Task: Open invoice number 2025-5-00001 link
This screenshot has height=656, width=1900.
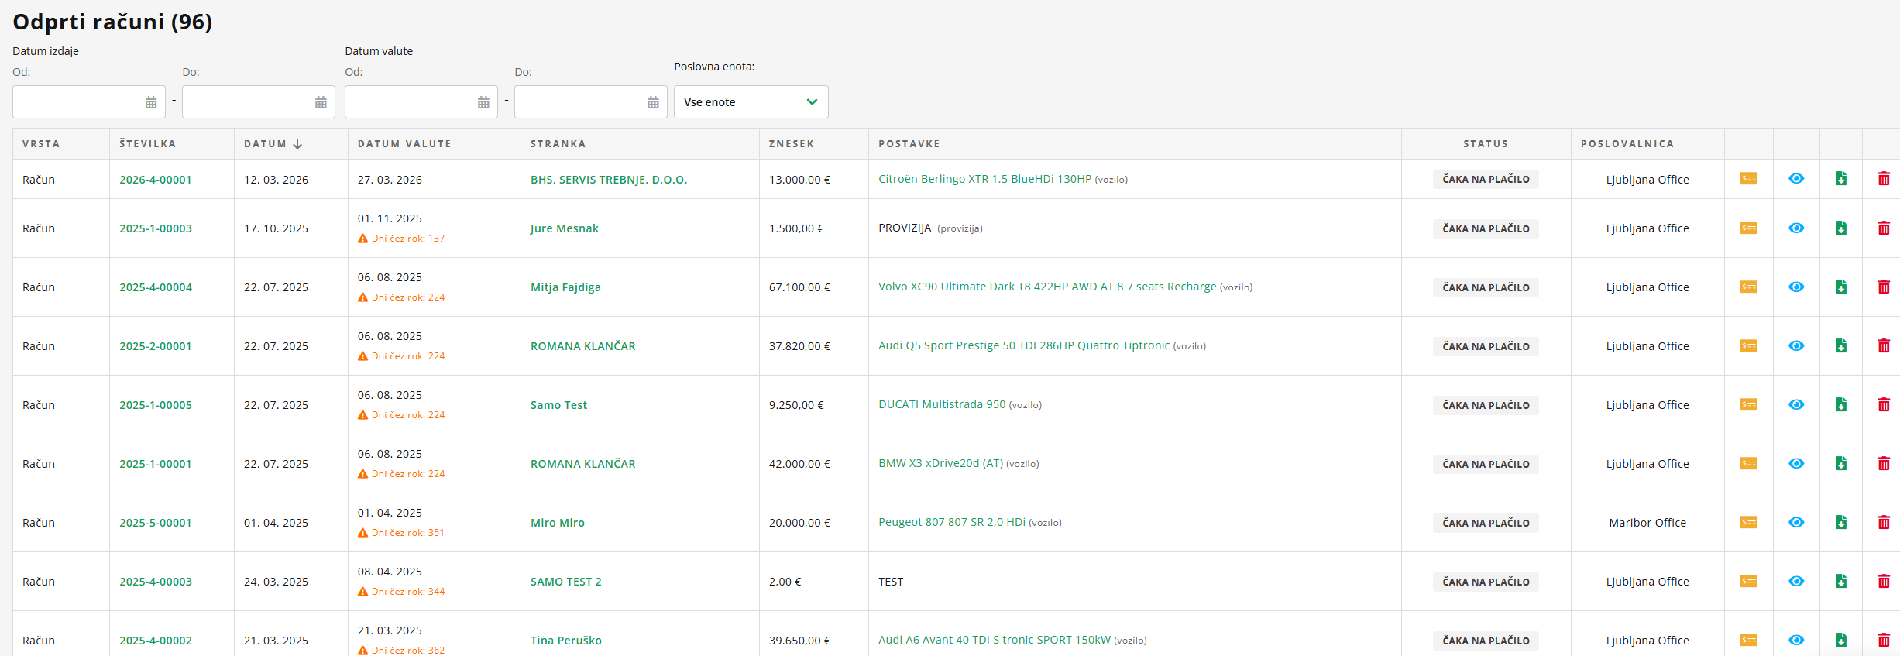Action: 155,523
